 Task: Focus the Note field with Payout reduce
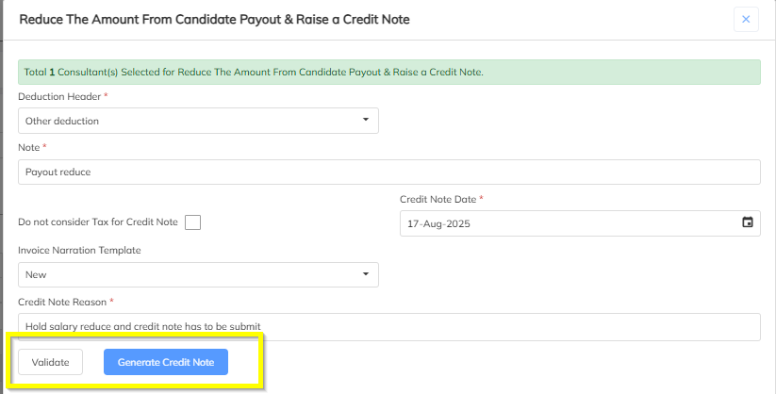click(389, 172)
